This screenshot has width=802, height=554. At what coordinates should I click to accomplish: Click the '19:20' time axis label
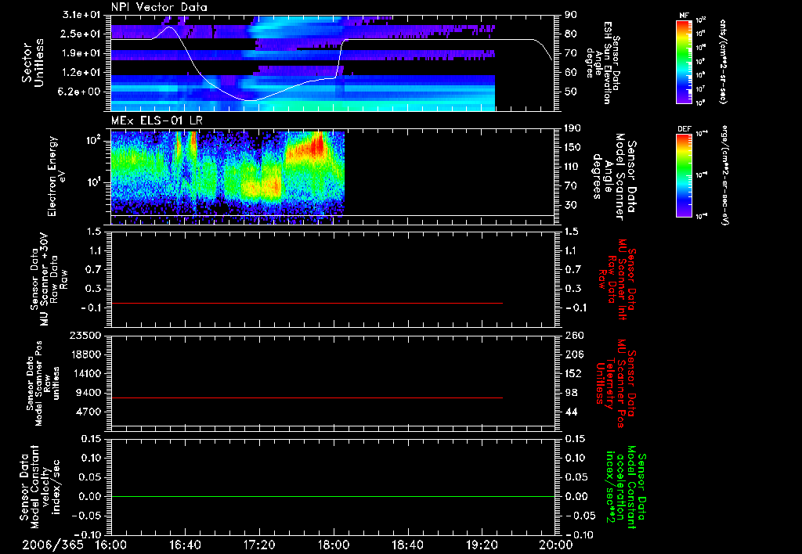click(x=482, y=545)
